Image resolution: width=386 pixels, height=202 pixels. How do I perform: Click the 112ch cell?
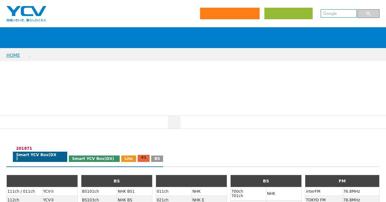tap(24, 199)
